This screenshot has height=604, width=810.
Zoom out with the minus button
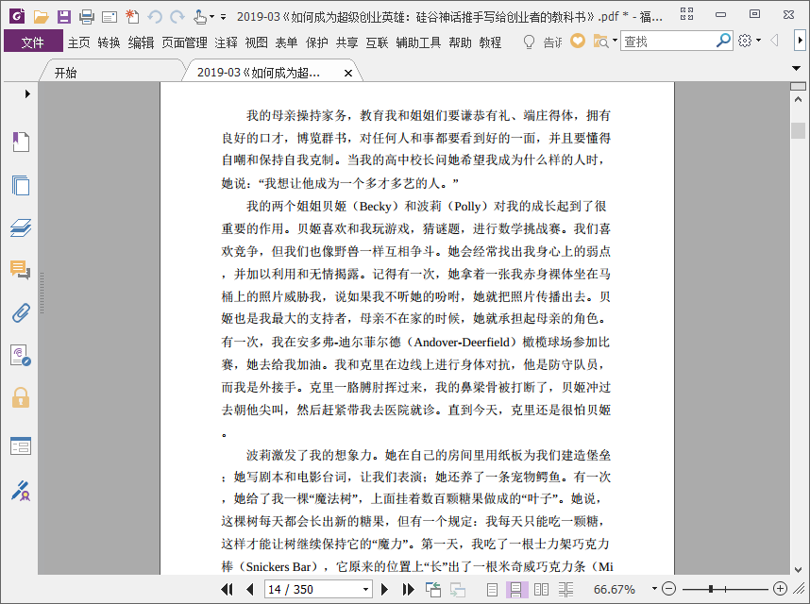point(669,589)
